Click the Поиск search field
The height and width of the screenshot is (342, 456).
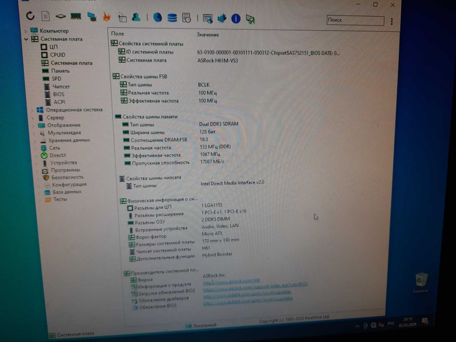355,20
